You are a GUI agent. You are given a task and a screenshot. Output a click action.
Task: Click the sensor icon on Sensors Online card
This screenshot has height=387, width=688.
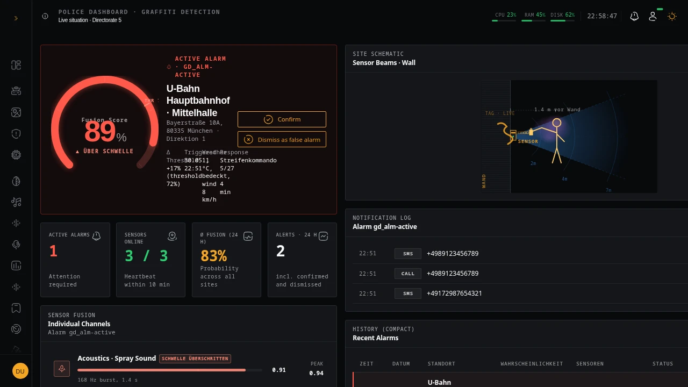coord(172,236)
